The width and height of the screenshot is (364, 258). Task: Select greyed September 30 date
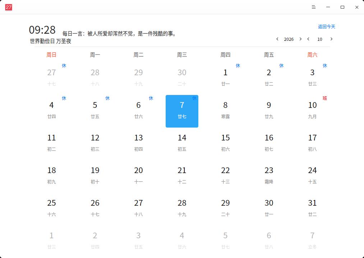pyautogui.click(x=182, y=78)
